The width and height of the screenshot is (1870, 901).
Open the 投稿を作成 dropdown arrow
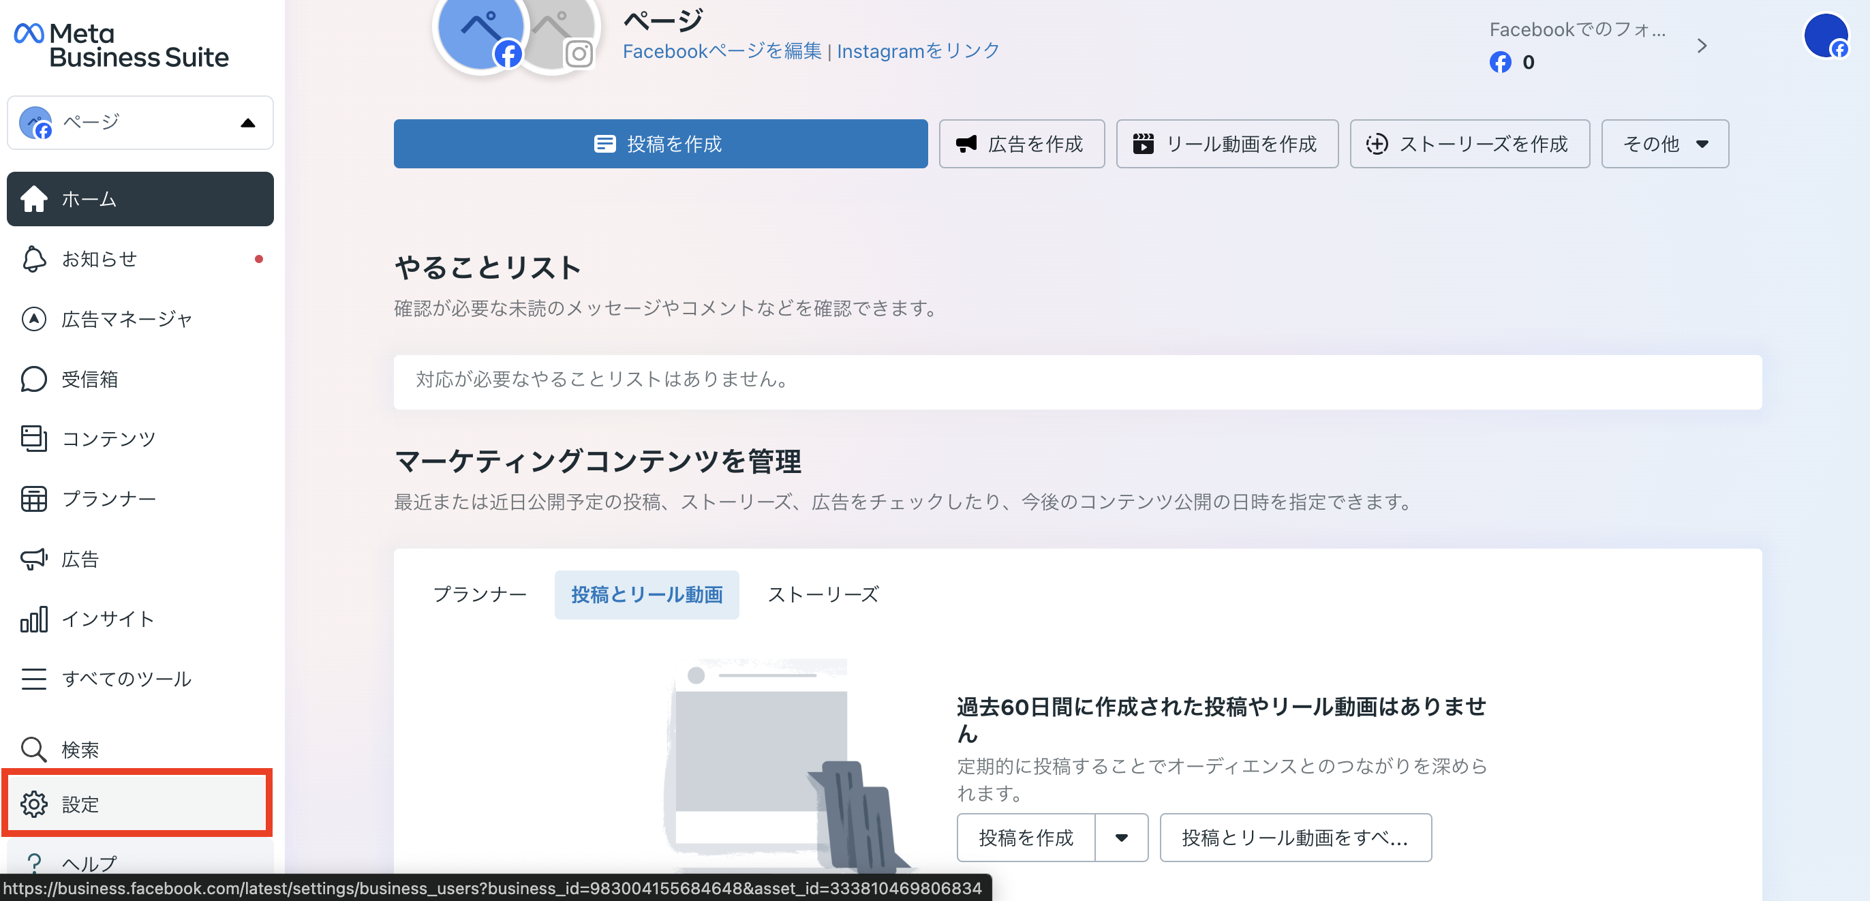point(1122,838)
